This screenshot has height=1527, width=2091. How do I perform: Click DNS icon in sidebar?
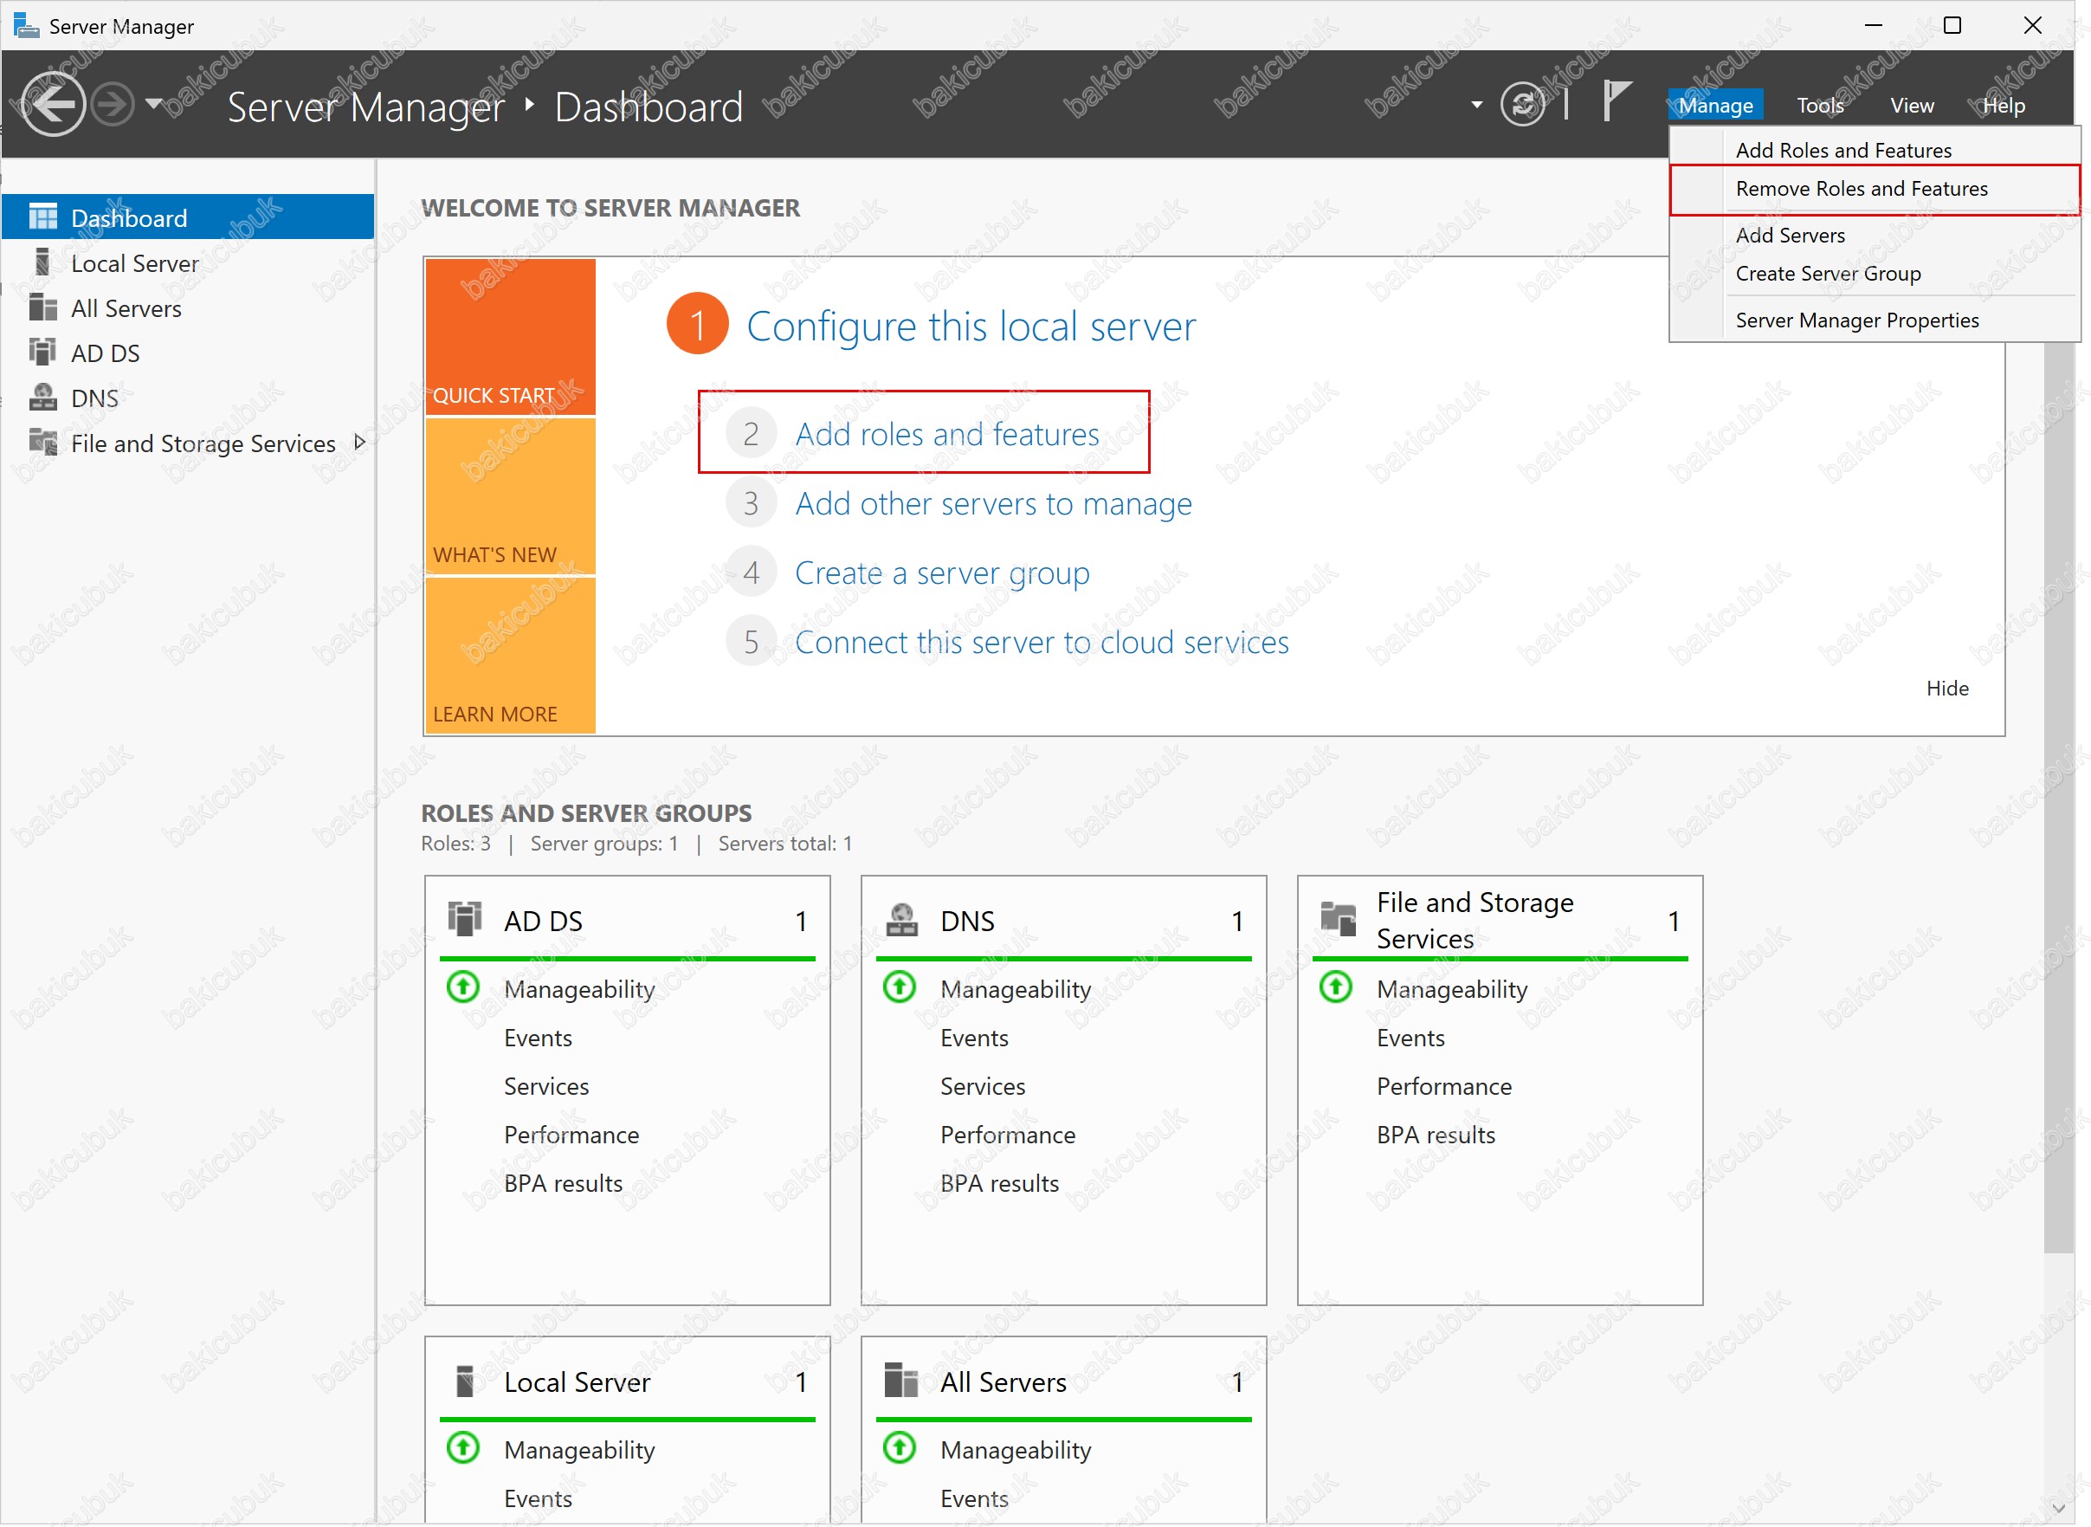(42, 398)
